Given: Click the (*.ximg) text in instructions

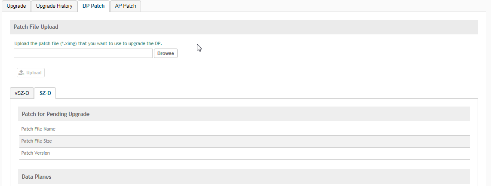Looking at the screenshot, I should [x=68, y=43].
